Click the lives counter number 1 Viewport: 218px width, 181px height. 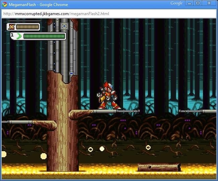coord(12,35)
